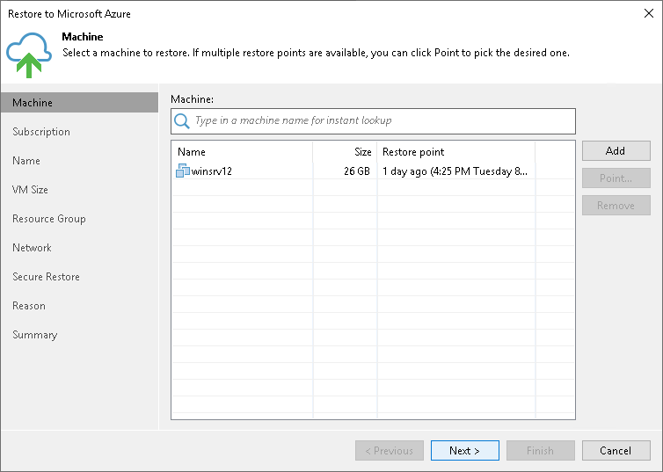The width and height of the screenshot is (663, 472).
Task: Sort list by Name column header
Action: click(x=243, y=152)
